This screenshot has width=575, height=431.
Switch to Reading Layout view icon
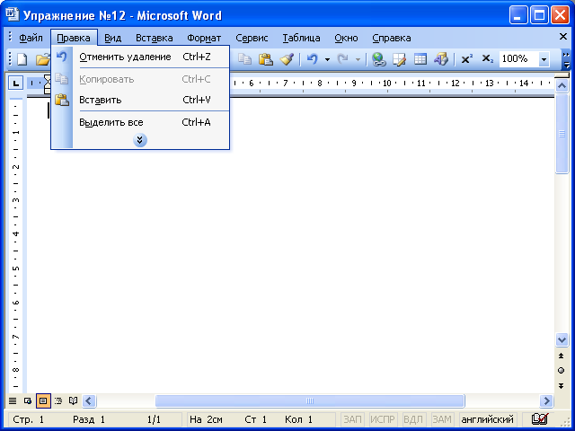(74, 401)
